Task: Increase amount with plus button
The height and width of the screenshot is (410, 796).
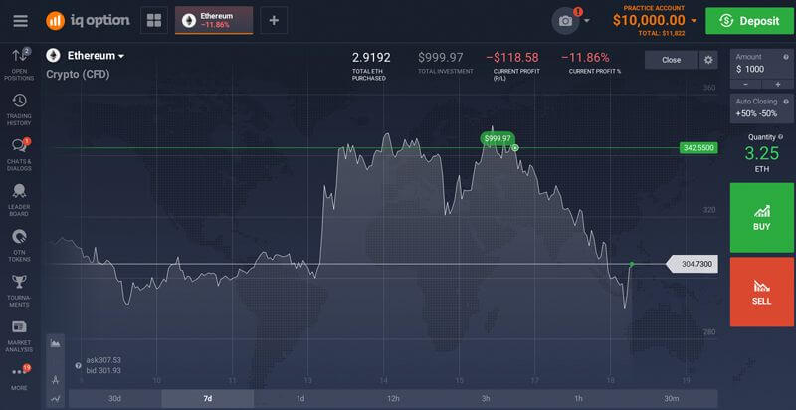Action: point(778,85)
